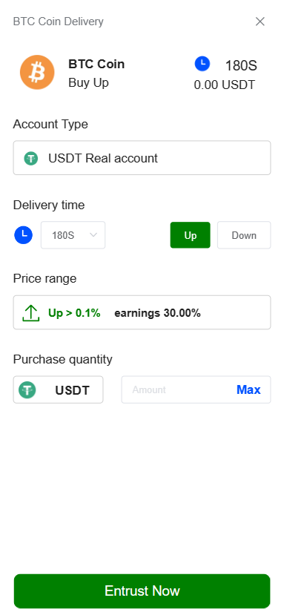This screenshot has height=615, width=284.
Task: Click the orange Bitcoin logo icon
Action: (37, 72)
